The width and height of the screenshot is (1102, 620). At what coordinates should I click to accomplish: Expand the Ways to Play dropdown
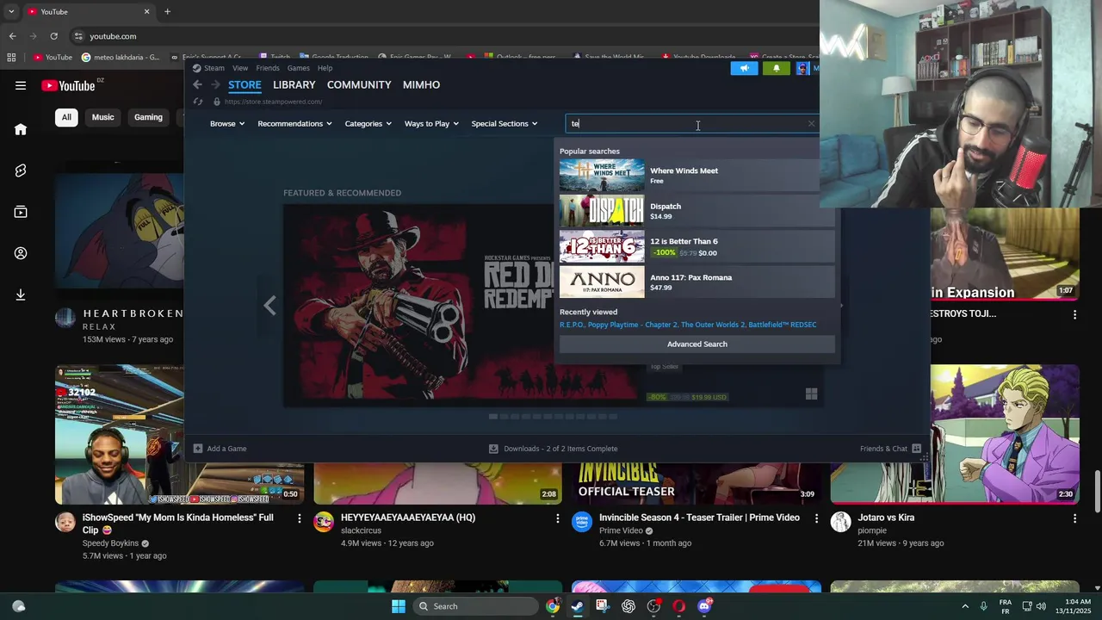tap(431, 123)
